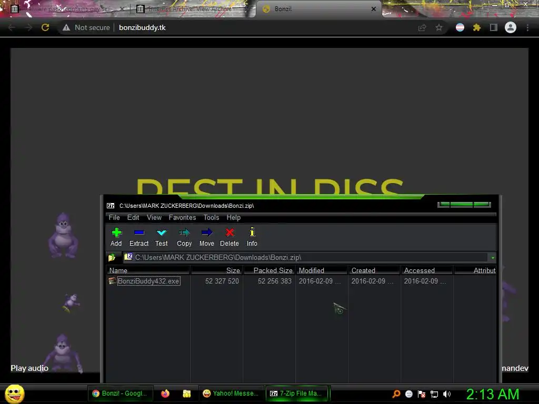Open Firefox from the taskbar

click(165, 393)
